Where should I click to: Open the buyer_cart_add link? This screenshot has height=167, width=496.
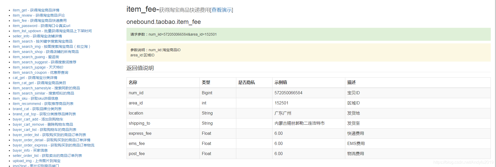(38, 119)
